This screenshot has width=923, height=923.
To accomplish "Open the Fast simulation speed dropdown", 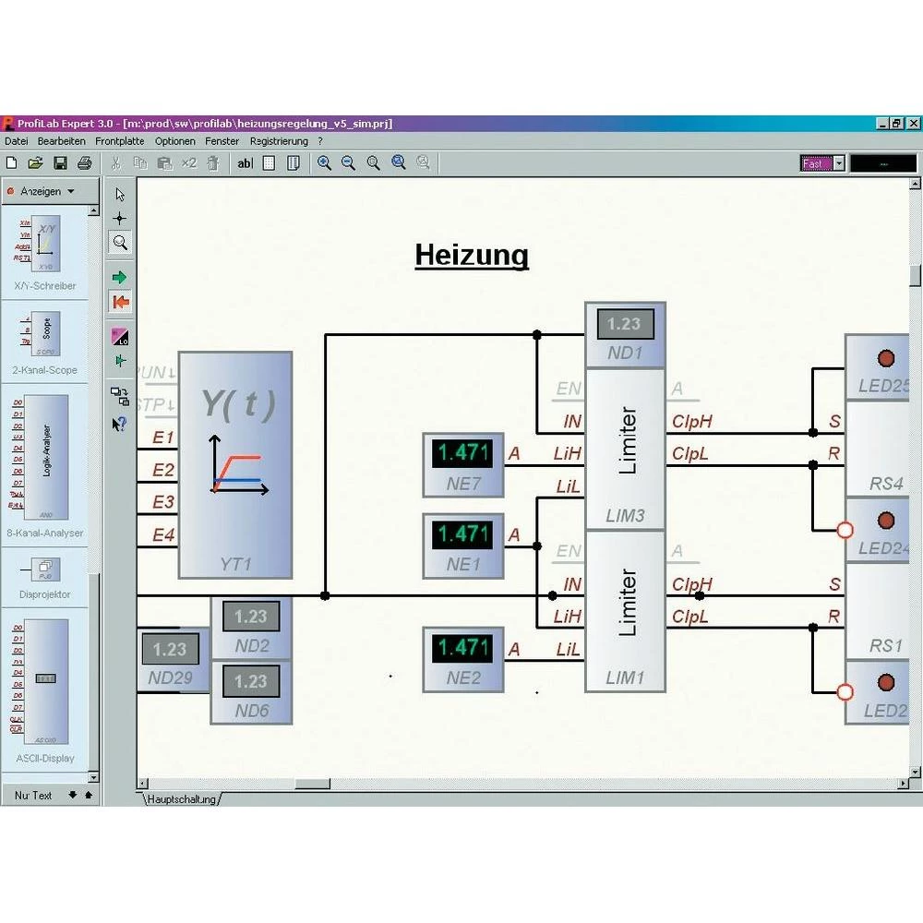I will pos(838,163).
